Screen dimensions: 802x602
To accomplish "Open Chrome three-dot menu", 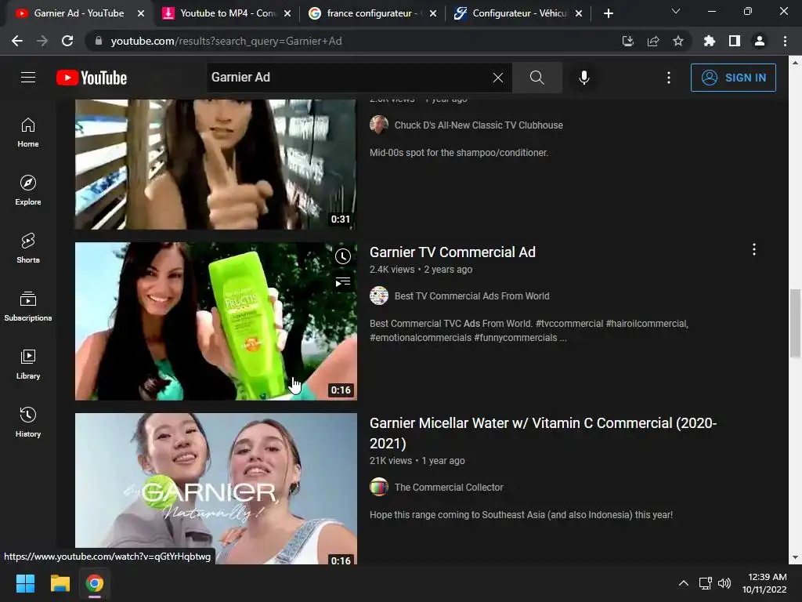I will tap(785, 41).
